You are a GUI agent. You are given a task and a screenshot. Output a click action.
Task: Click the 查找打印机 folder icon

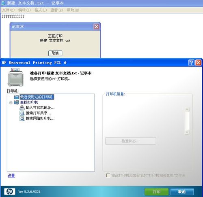pyautogui.click(x=16, y=102)
